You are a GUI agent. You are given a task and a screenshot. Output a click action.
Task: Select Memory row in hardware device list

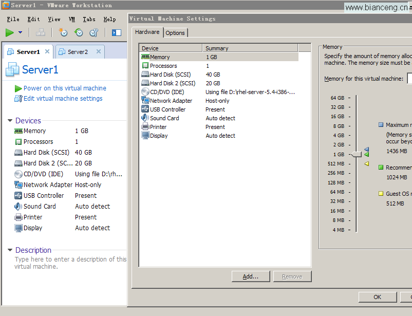219,57
